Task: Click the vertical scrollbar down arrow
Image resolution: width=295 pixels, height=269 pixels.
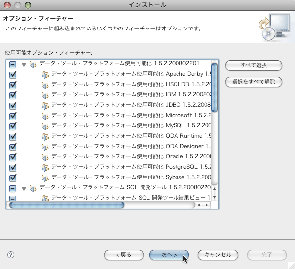Action: pyautogui.click(x=214, y=197)
